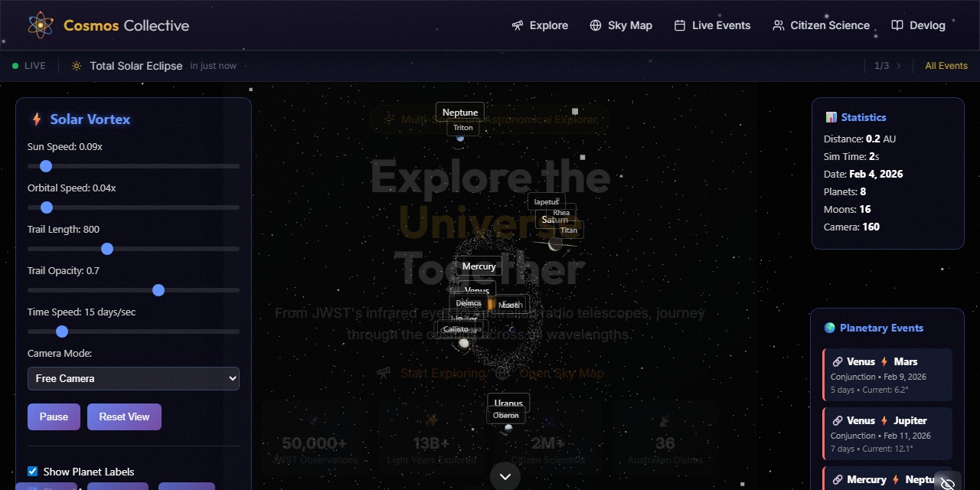Pause the solar system simulation
This screenshot has height=490, width=980.
[x=54, y=416]
